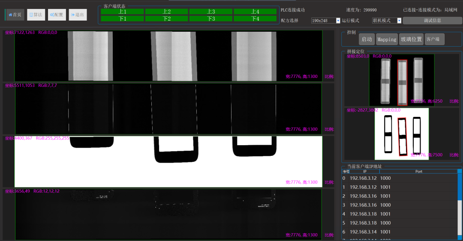Select client status indicator 上4

pos(255,12)
